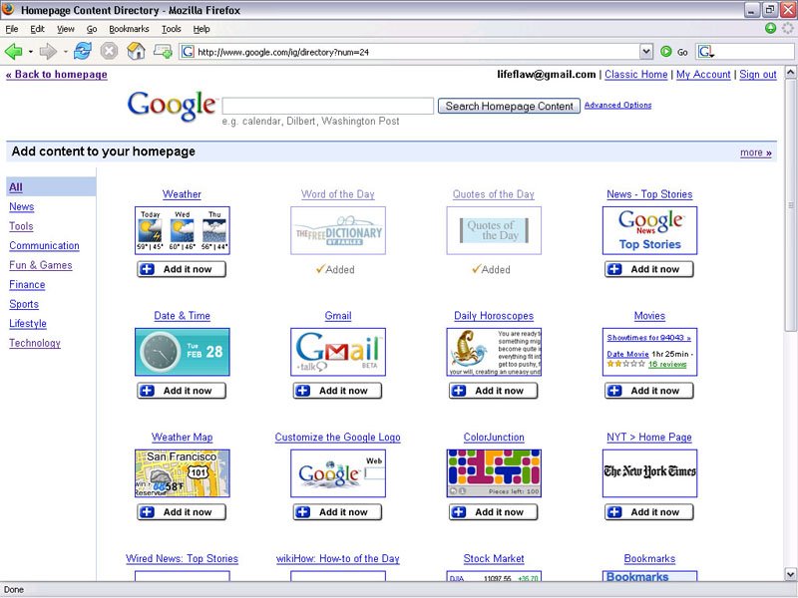
Task: Open the Bookmarks menu
Action: [129, 29]
